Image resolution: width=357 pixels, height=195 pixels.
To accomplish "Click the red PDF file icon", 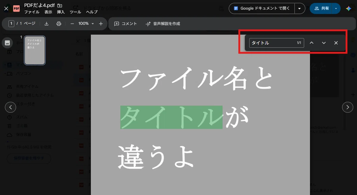I will [17, 9].
